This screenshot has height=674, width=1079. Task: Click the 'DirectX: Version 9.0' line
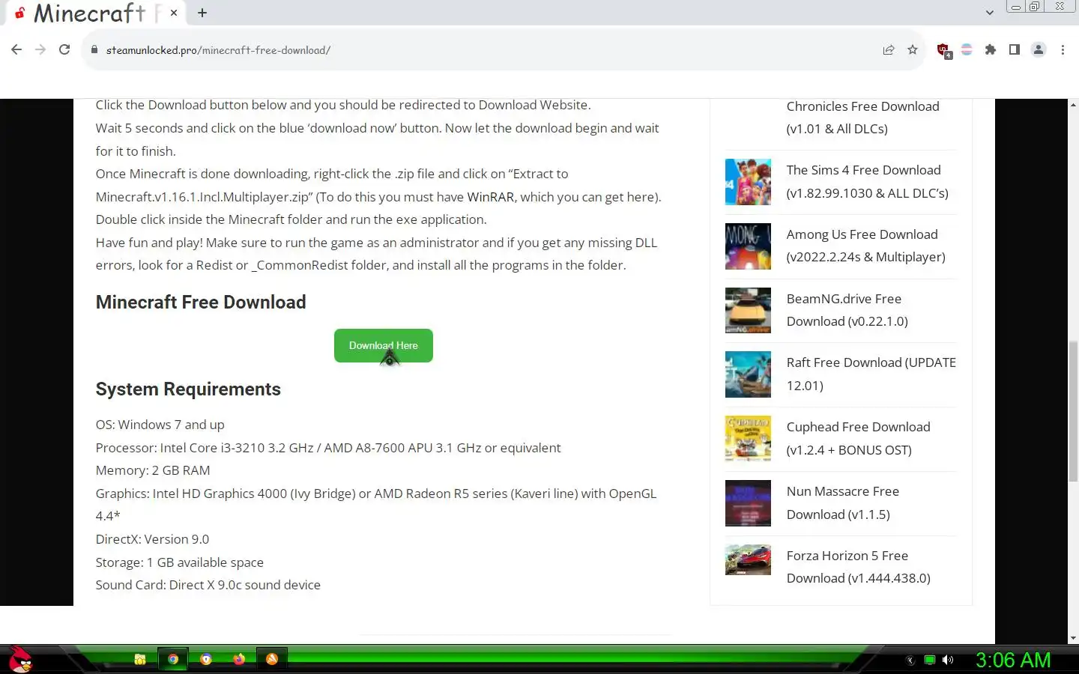[152, 539]
